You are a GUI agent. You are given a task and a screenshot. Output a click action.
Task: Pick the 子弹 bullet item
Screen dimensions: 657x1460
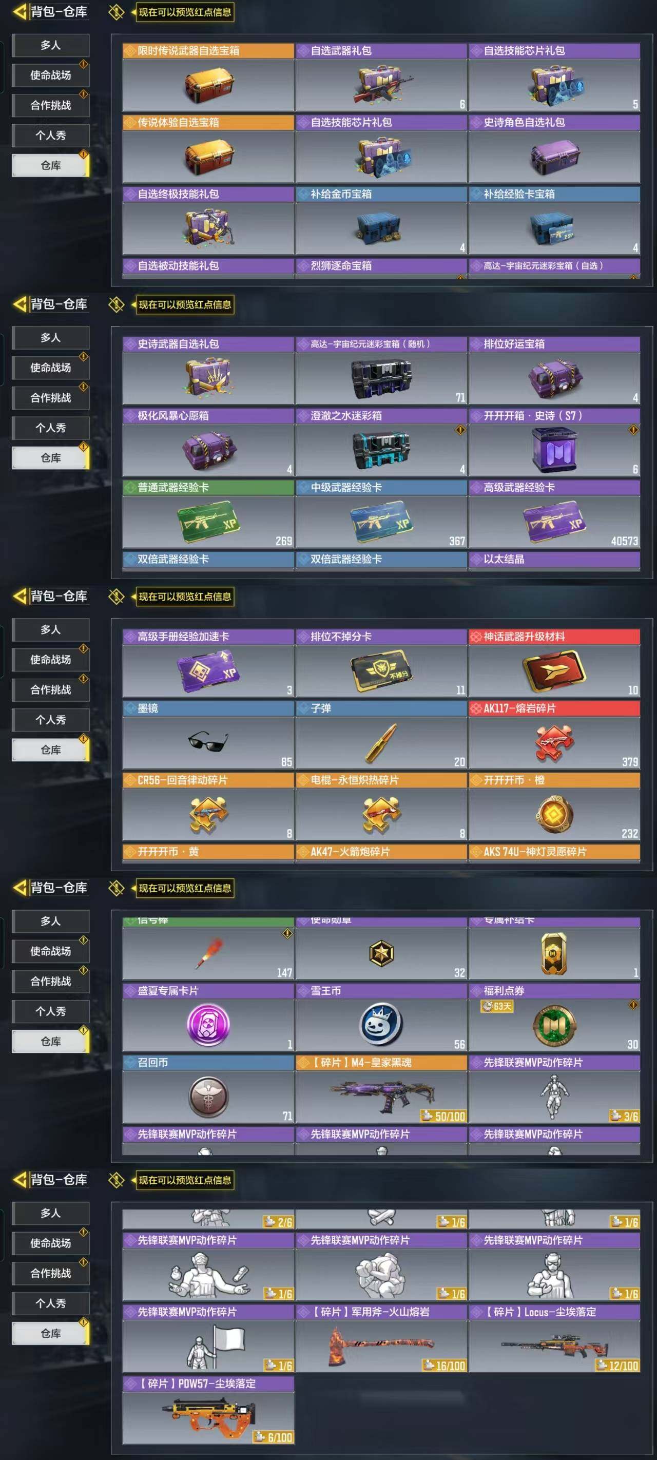pyautogui.click(x=381, y=735)
